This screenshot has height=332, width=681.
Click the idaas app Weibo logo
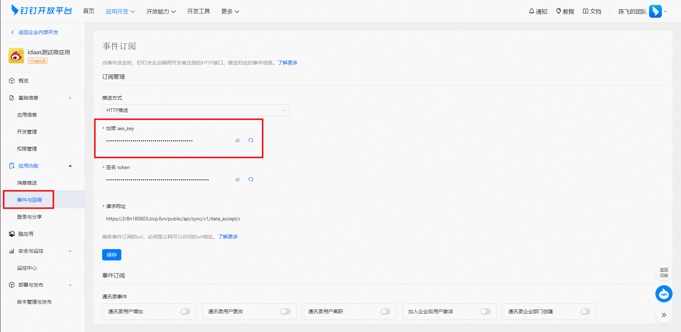tap(16, 56)
